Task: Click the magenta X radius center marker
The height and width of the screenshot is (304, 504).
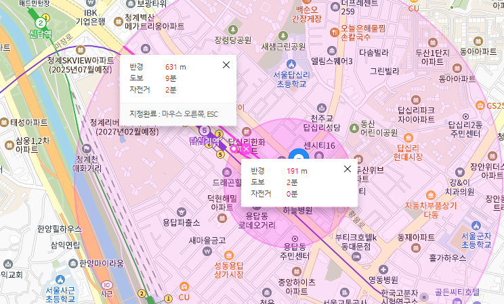Action: click(246, 149)
